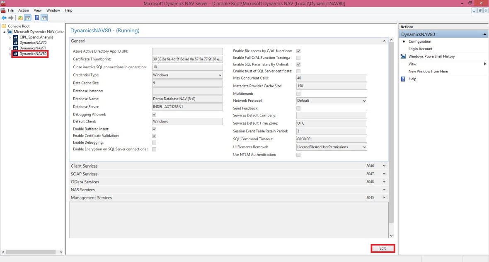Toggle Use NTLM Authentication checkbox

(x=298, y=155)
